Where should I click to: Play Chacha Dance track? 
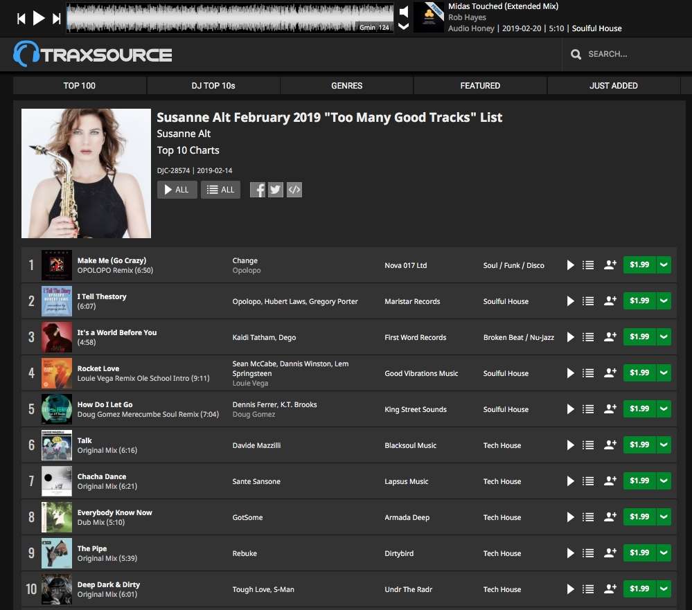(570, 481)
